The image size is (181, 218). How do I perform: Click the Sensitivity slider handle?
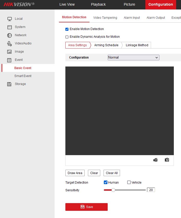tap(113, 190)
